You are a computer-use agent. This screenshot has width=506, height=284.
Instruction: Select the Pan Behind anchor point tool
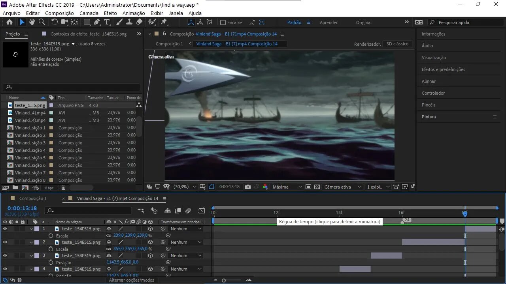(74, 22)
